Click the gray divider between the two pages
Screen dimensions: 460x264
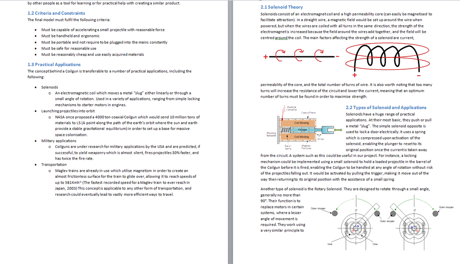click(x=230, y=132)
